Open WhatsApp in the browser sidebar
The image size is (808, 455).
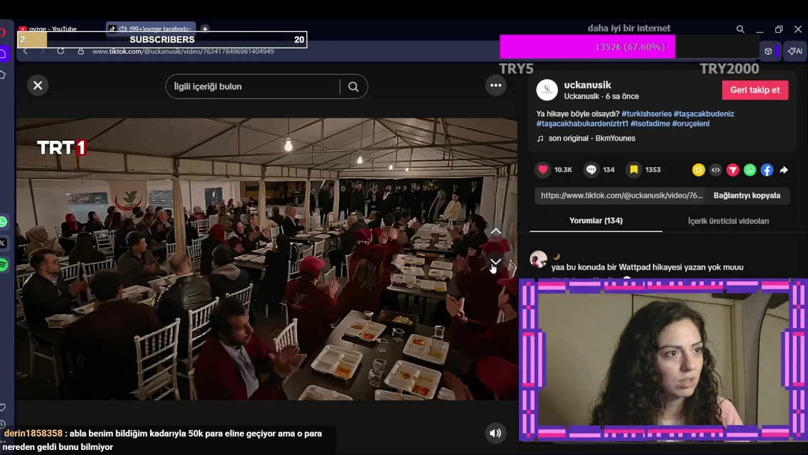click(3, 222)
